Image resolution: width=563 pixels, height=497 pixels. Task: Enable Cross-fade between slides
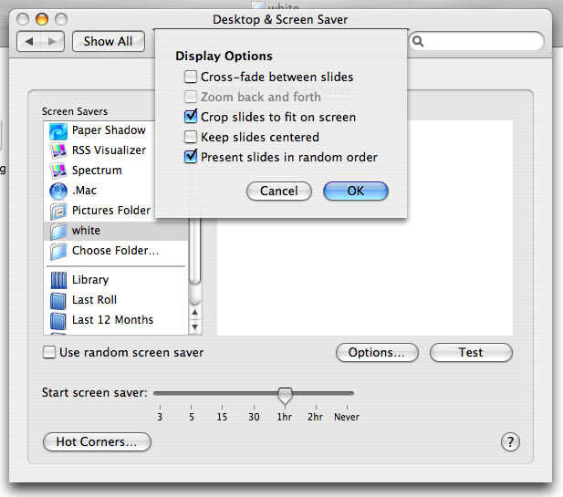[191, 77]
